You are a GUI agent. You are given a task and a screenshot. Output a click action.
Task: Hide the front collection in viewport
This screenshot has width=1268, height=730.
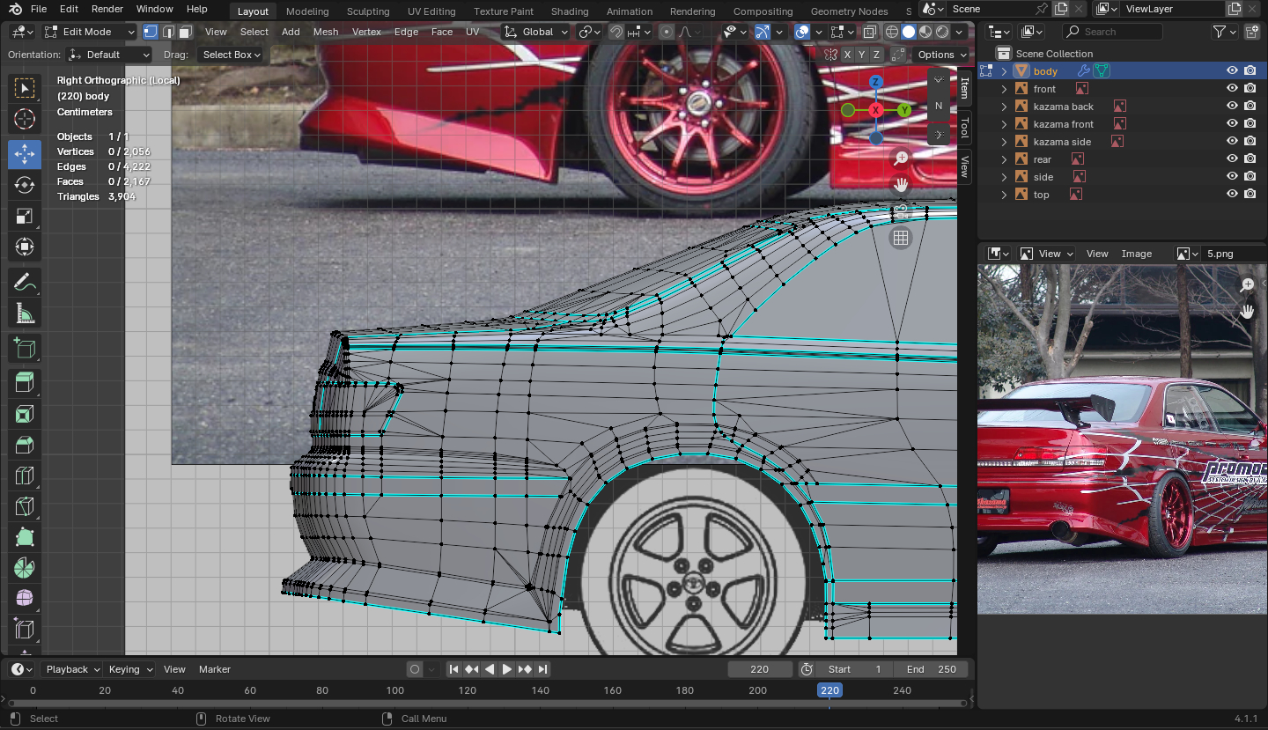[x=1233, y=89]
